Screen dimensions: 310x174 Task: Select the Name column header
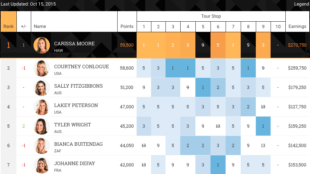40,26
